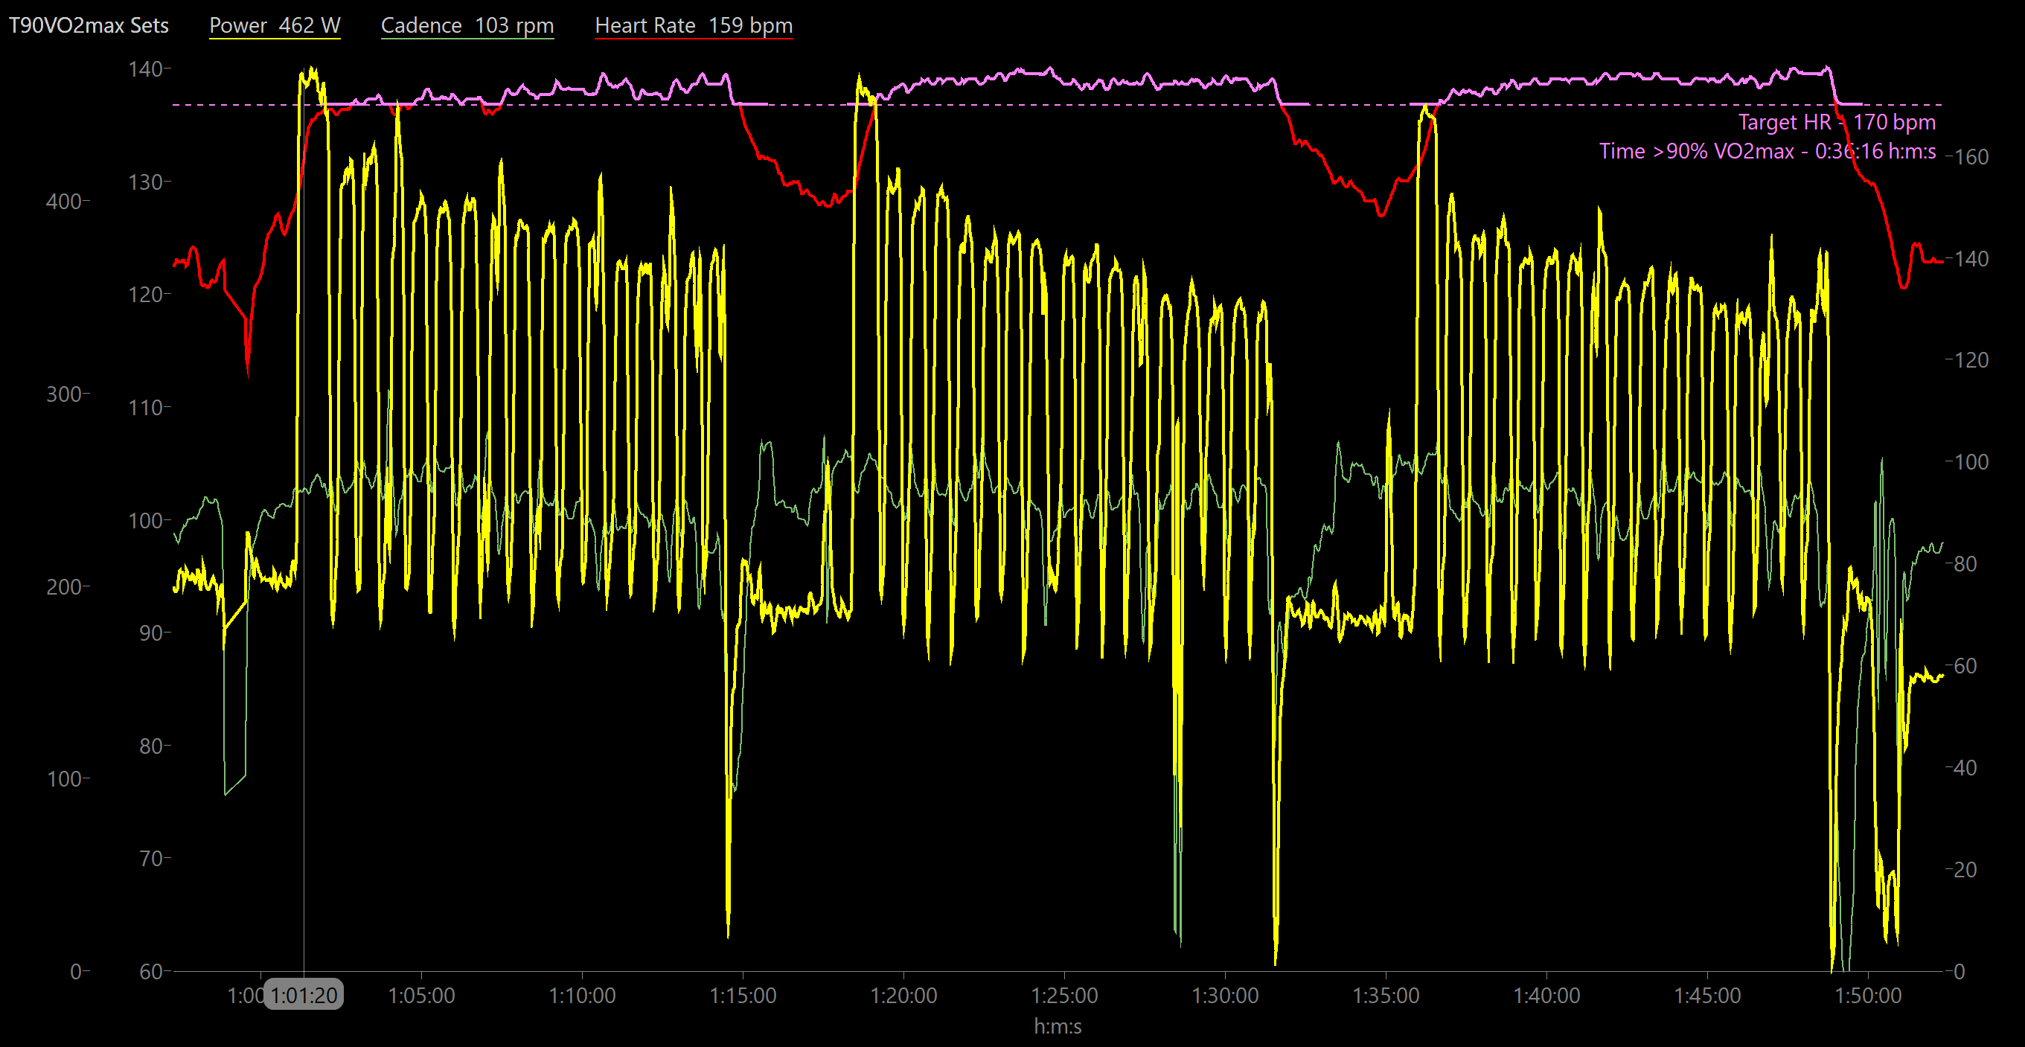Click the 1:35:00 time axis label
Screen dimensions: 2025x1047
tap(1386, 995)
